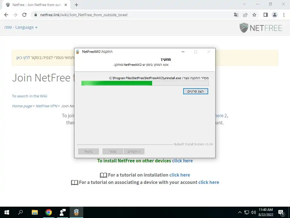Screen dimensions: 290x218
Task: Click the installer הקודם back button
Action: 134,152
